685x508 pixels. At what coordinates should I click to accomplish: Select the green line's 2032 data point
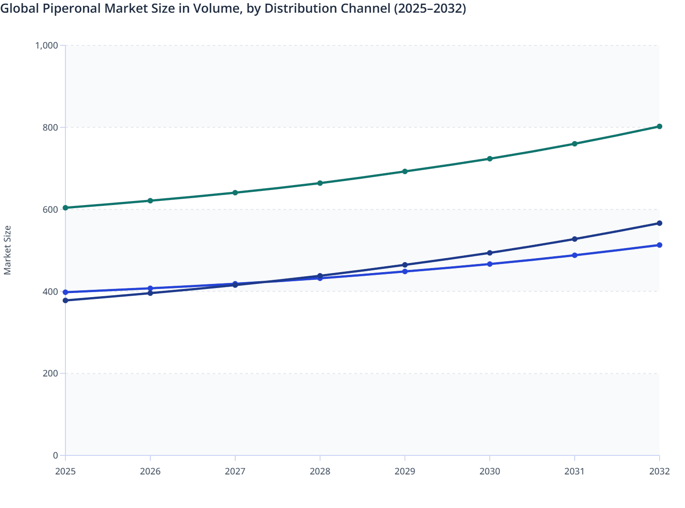click(659, 127)
